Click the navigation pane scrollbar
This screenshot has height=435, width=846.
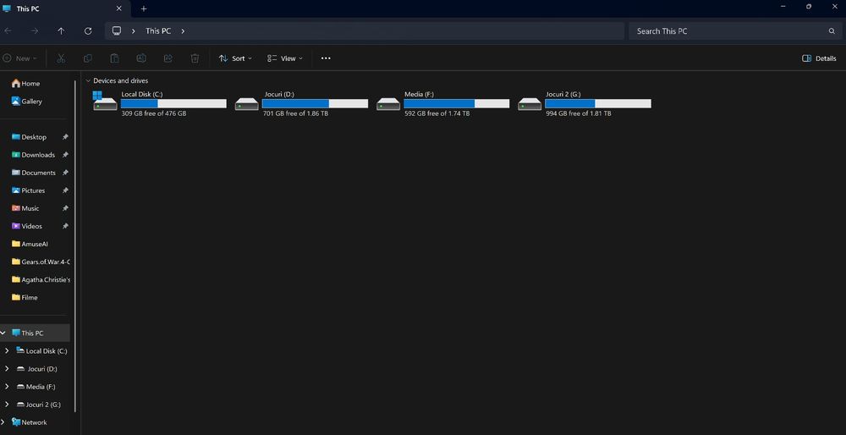tap(75, 245)
